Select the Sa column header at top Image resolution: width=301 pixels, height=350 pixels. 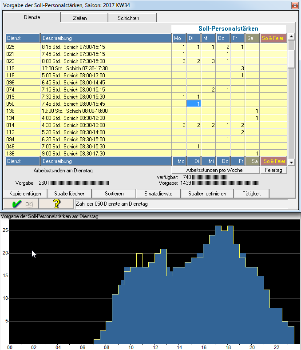coord(252,38)
